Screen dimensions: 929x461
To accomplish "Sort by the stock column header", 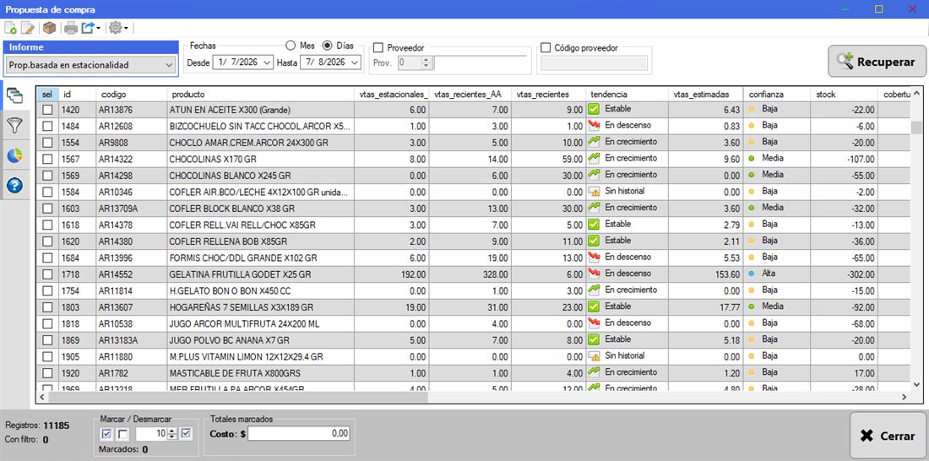I will (x=844, y=95).
